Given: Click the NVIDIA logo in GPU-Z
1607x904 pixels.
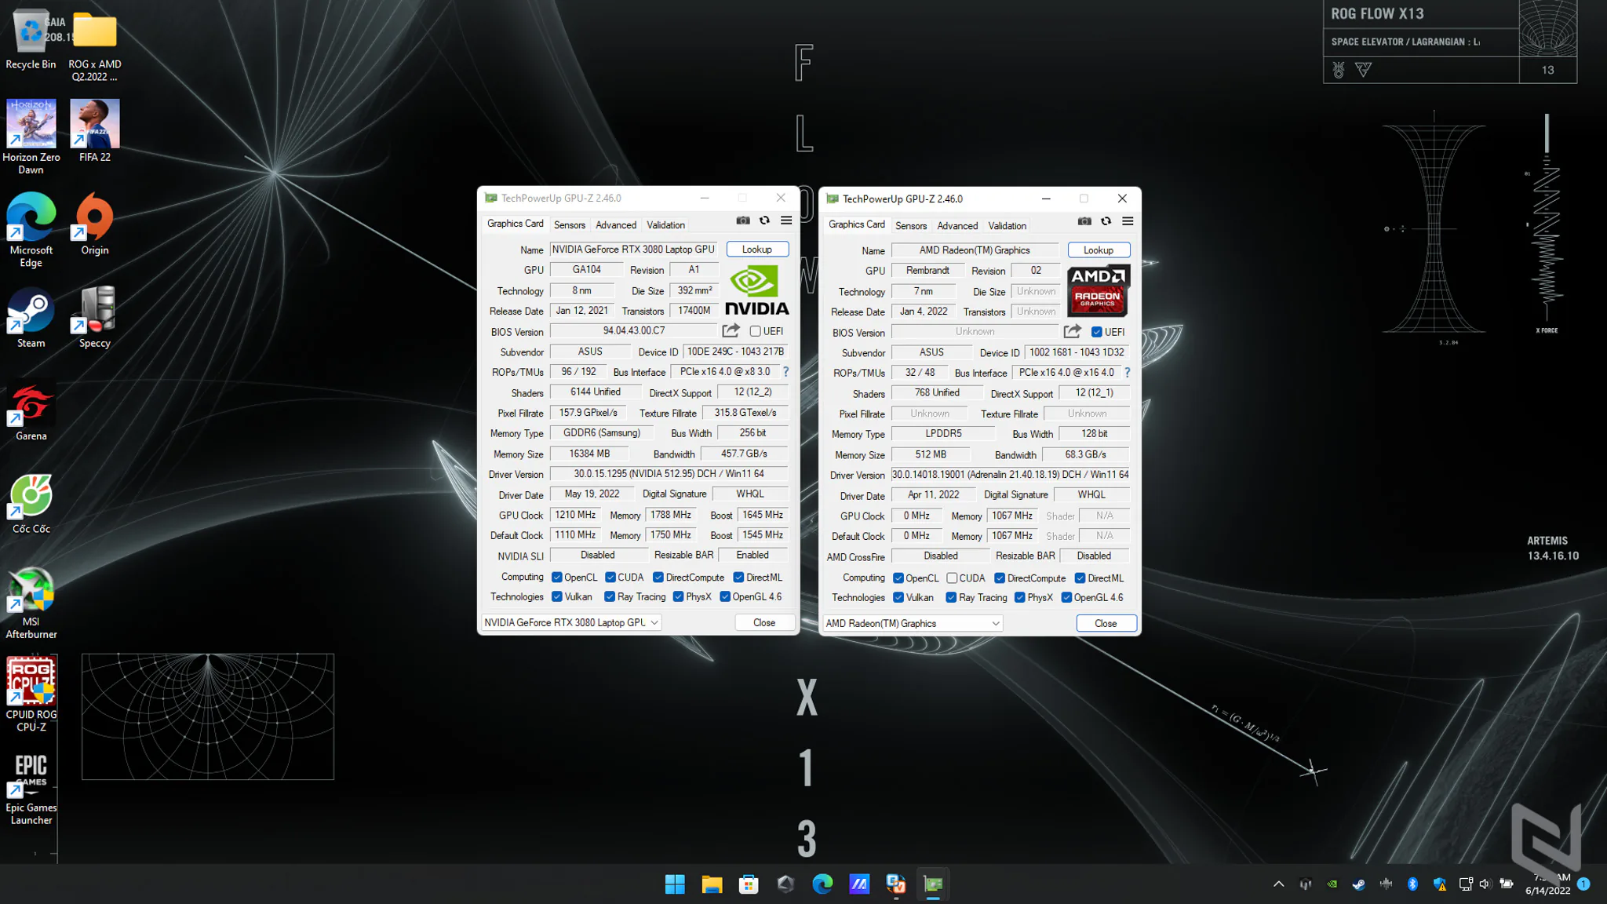Looking at the screenshot, I should [756, 290].
